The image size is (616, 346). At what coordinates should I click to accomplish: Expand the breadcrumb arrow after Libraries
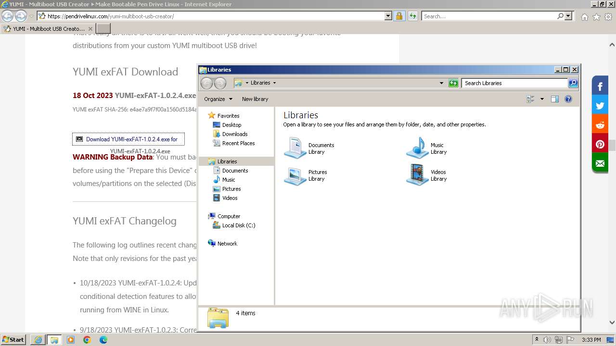coord(275,83)
